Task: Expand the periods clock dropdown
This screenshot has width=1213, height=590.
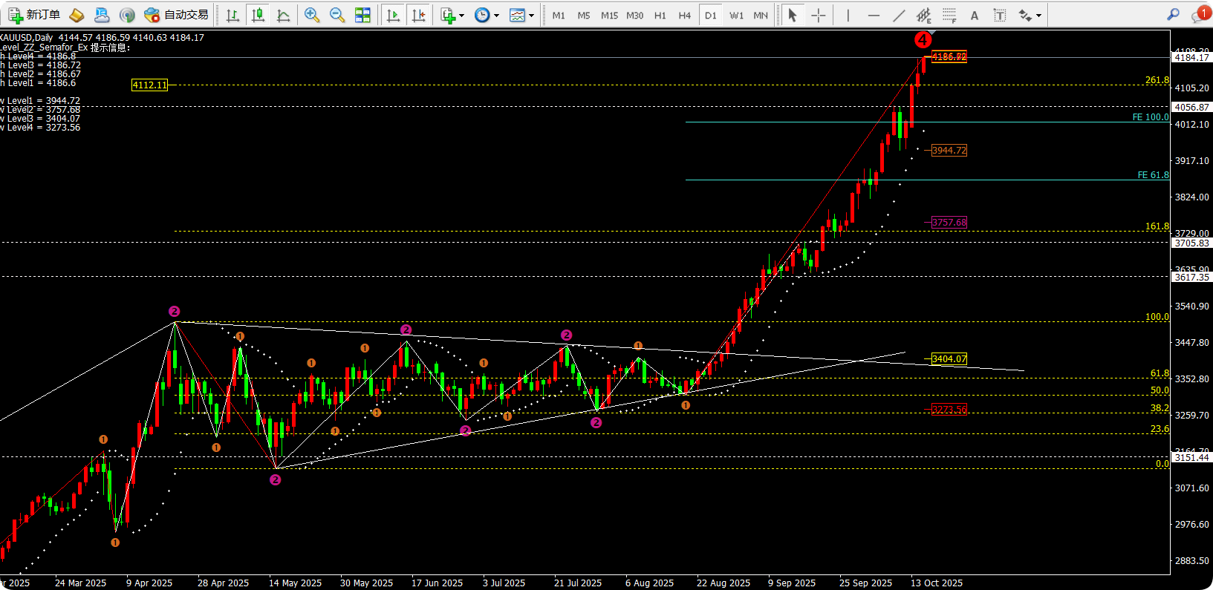Action: (x=486, y=15)
